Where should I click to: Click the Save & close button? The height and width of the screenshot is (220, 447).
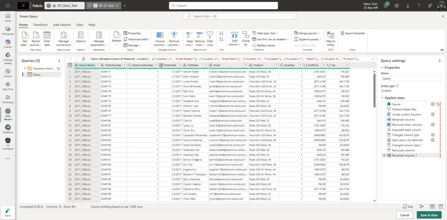click(429, 215)
